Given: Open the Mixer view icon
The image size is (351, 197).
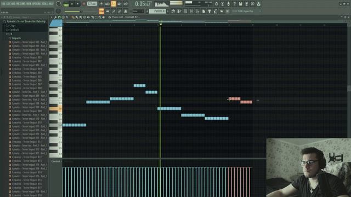Looking at the screenshot, I should 191,11.
